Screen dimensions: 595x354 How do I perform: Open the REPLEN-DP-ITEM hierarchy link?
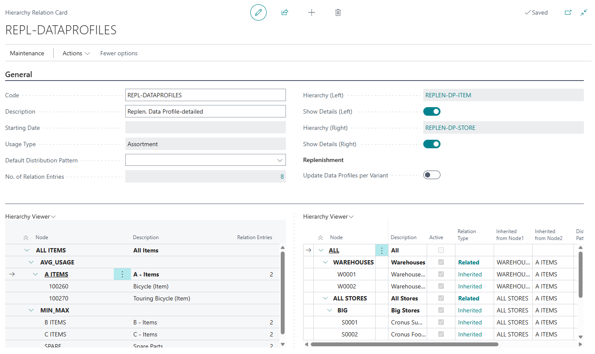click(448, 95)
